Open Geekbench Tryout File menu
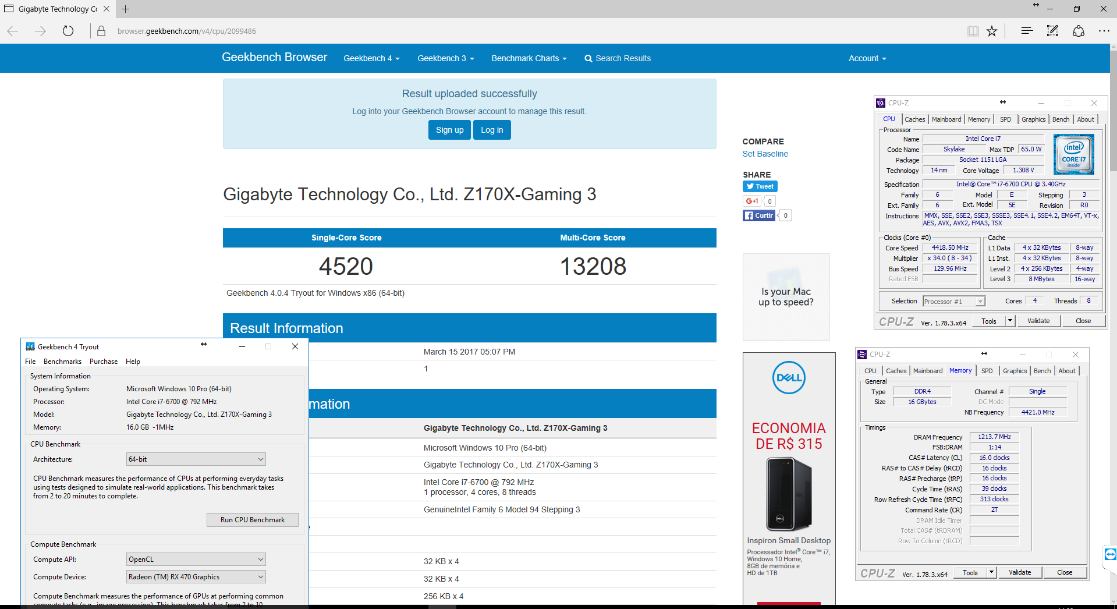 pos(30,362)
